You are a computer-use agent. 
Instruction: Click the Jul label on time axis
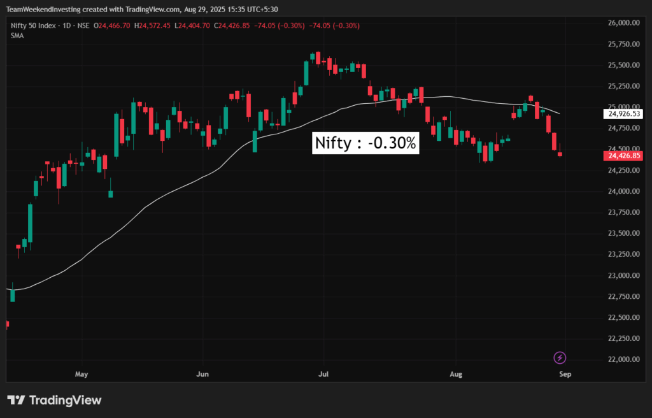point(323,374)
